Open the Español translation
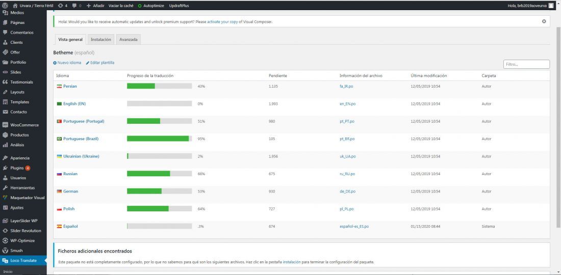561x275 pixels. (70, 227)
